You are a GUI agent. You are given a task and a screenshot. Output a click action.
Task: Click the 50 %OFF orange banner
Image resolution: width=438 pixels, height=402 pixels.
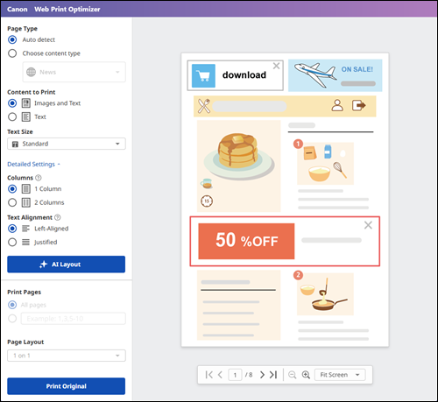coord(246,241)
